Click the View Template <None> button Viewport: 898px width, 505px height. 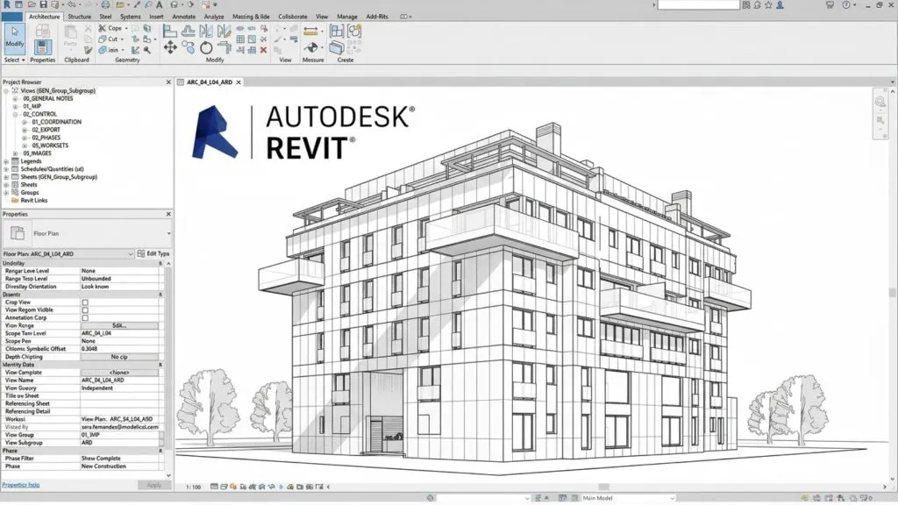119,373
